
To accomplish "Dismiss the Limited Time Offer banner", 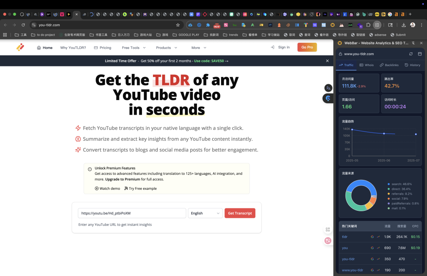I will [x=327, y=61].
